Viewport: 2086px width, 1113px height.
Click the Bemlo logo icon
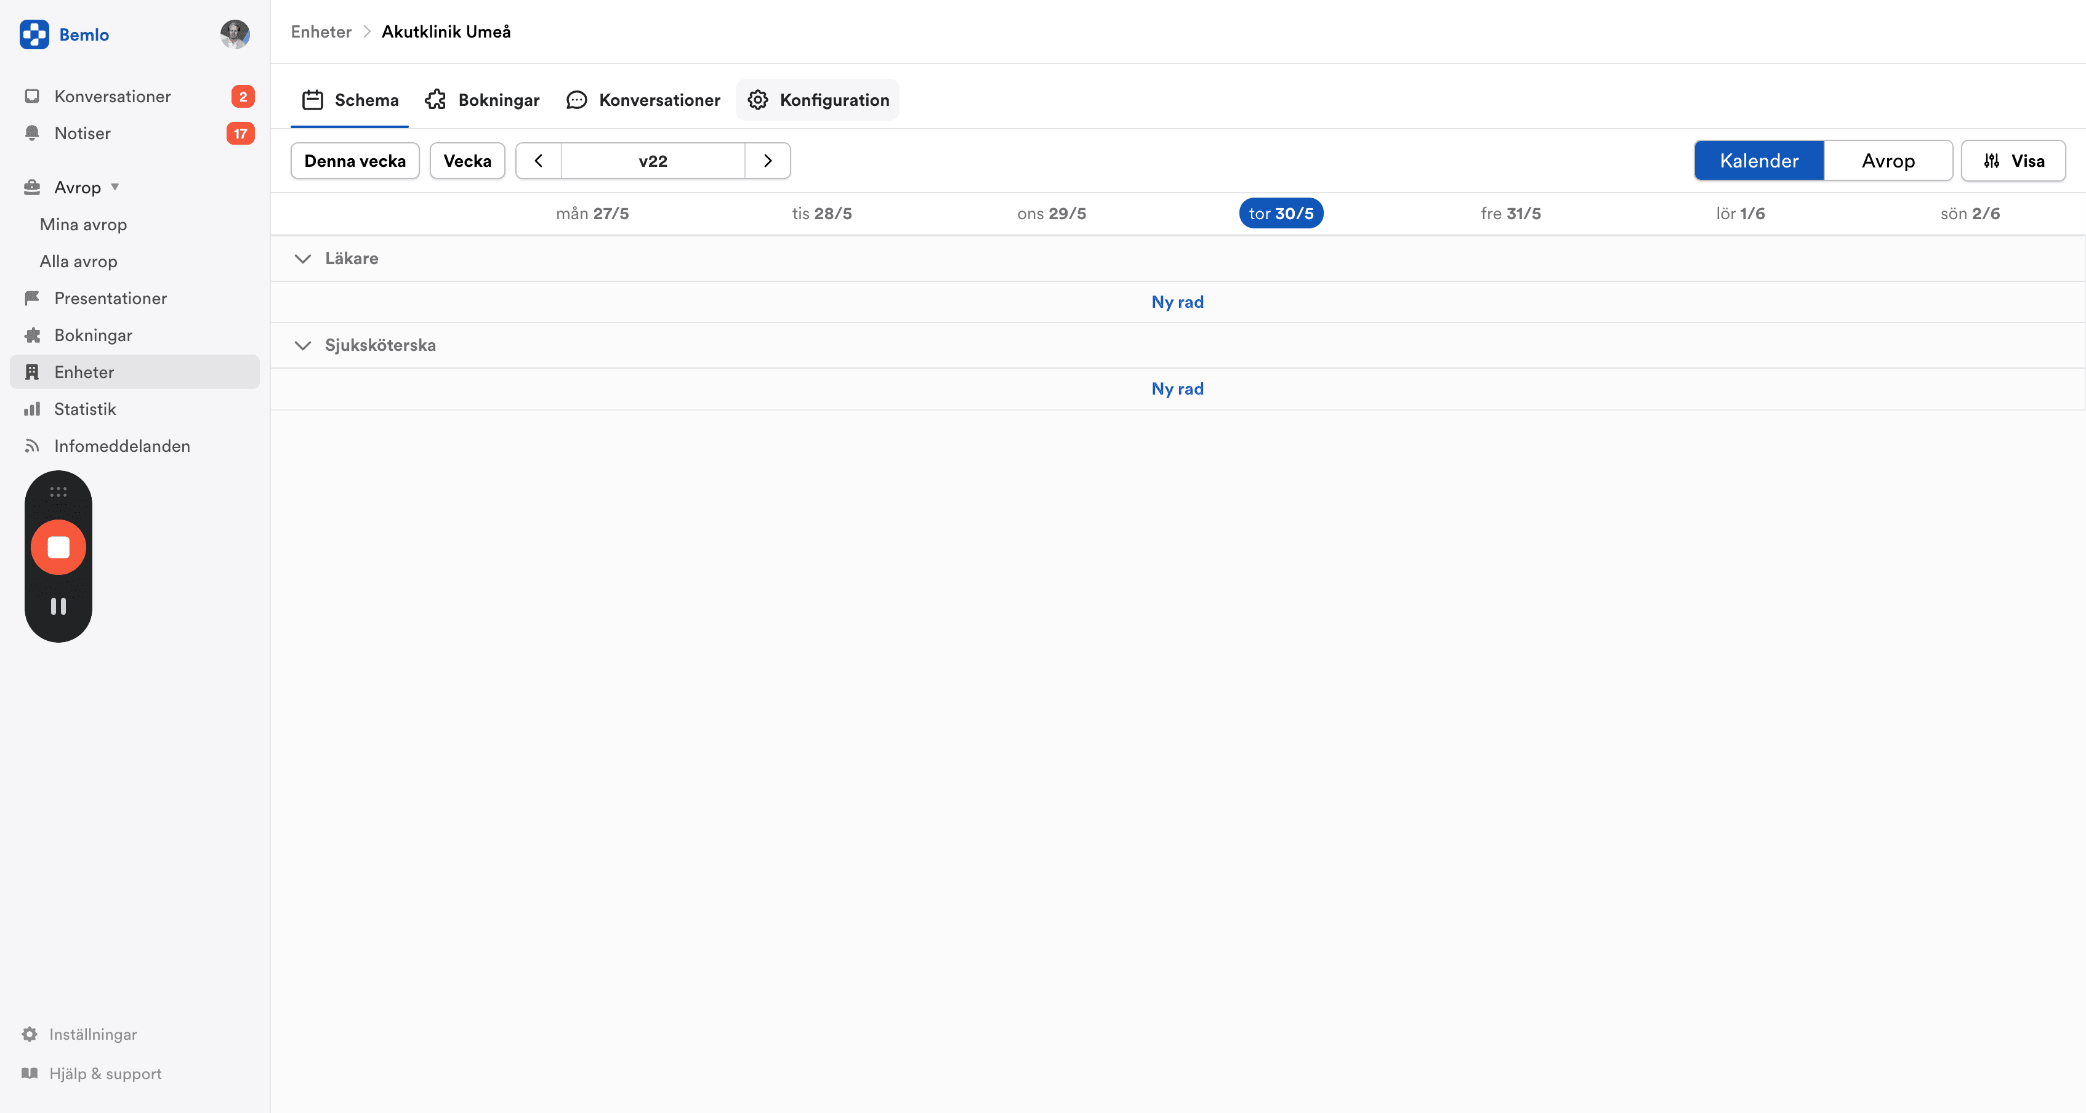(34, 34)
